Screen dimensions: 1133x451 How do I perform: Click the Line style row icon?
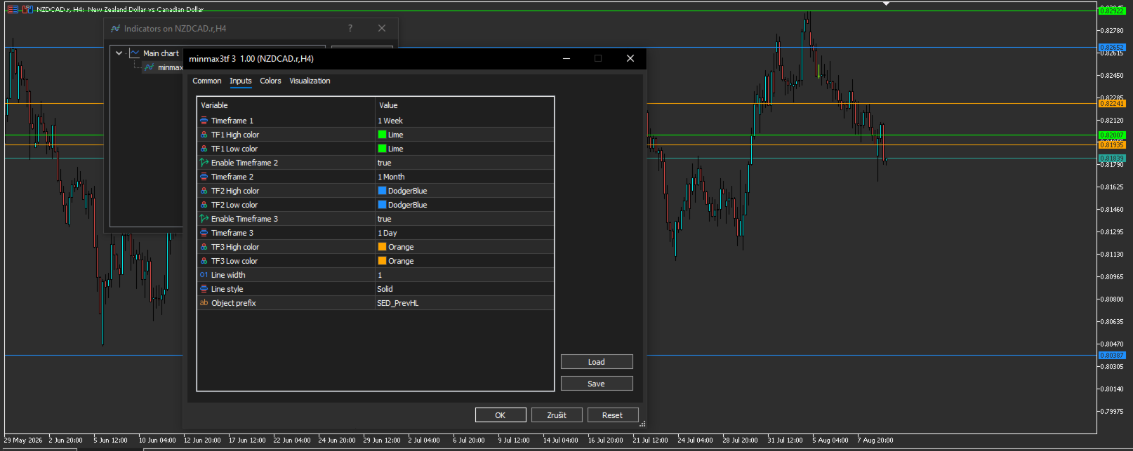click(204, 289)
